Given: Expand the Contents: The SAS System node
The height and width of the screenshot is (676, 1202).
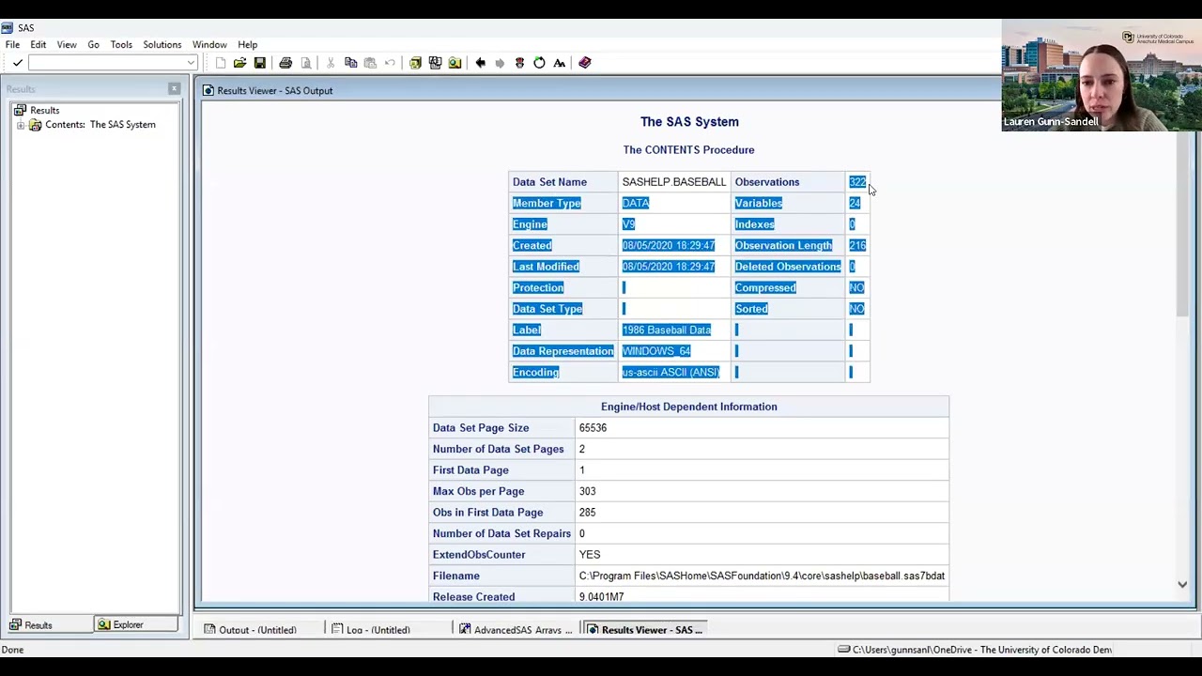Looking at the screenshot, I should pos(21,125).
